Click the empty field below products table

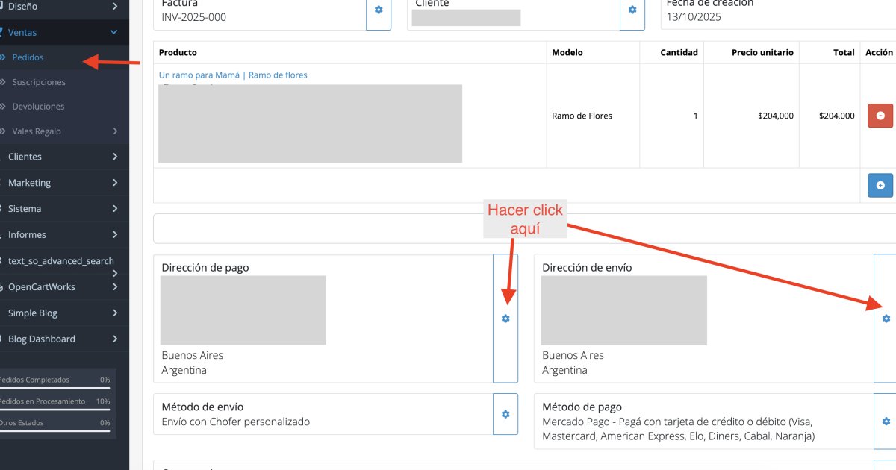coord(523,228)
